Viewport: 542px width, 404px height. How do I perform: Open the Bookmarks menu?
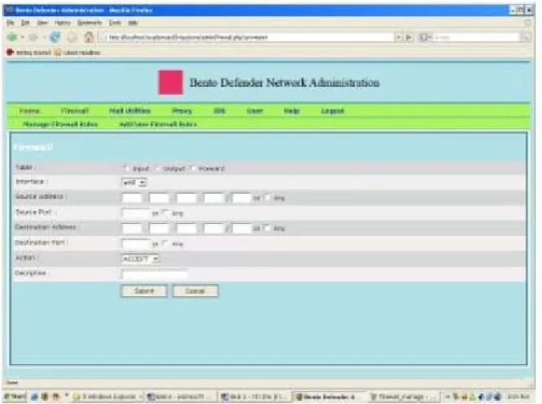tap(89, 23)
